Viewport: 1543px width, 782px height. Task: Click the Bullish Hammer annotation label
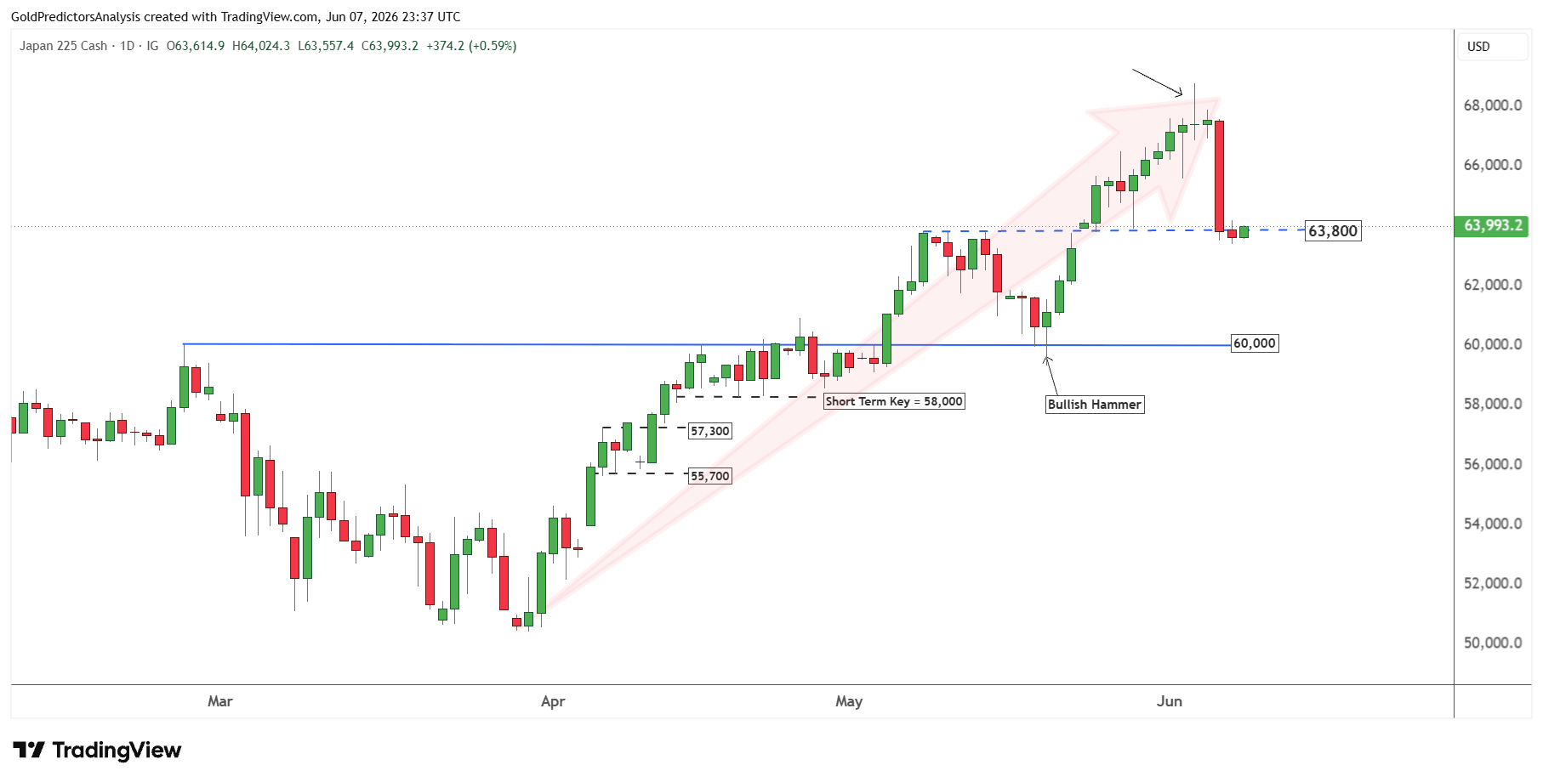(x=1095, y=405)
